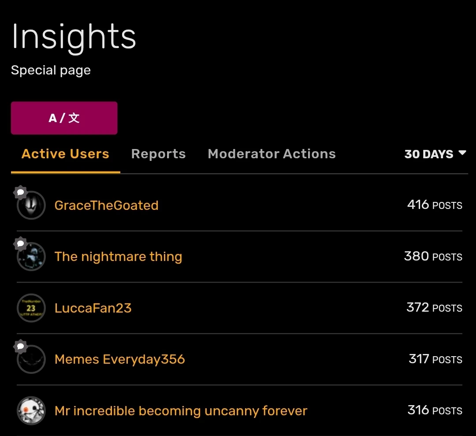Click the badge icon on Memes Everyday356's avatar
This screenshot has width=476, height=436.
click(x=20, y=347)
